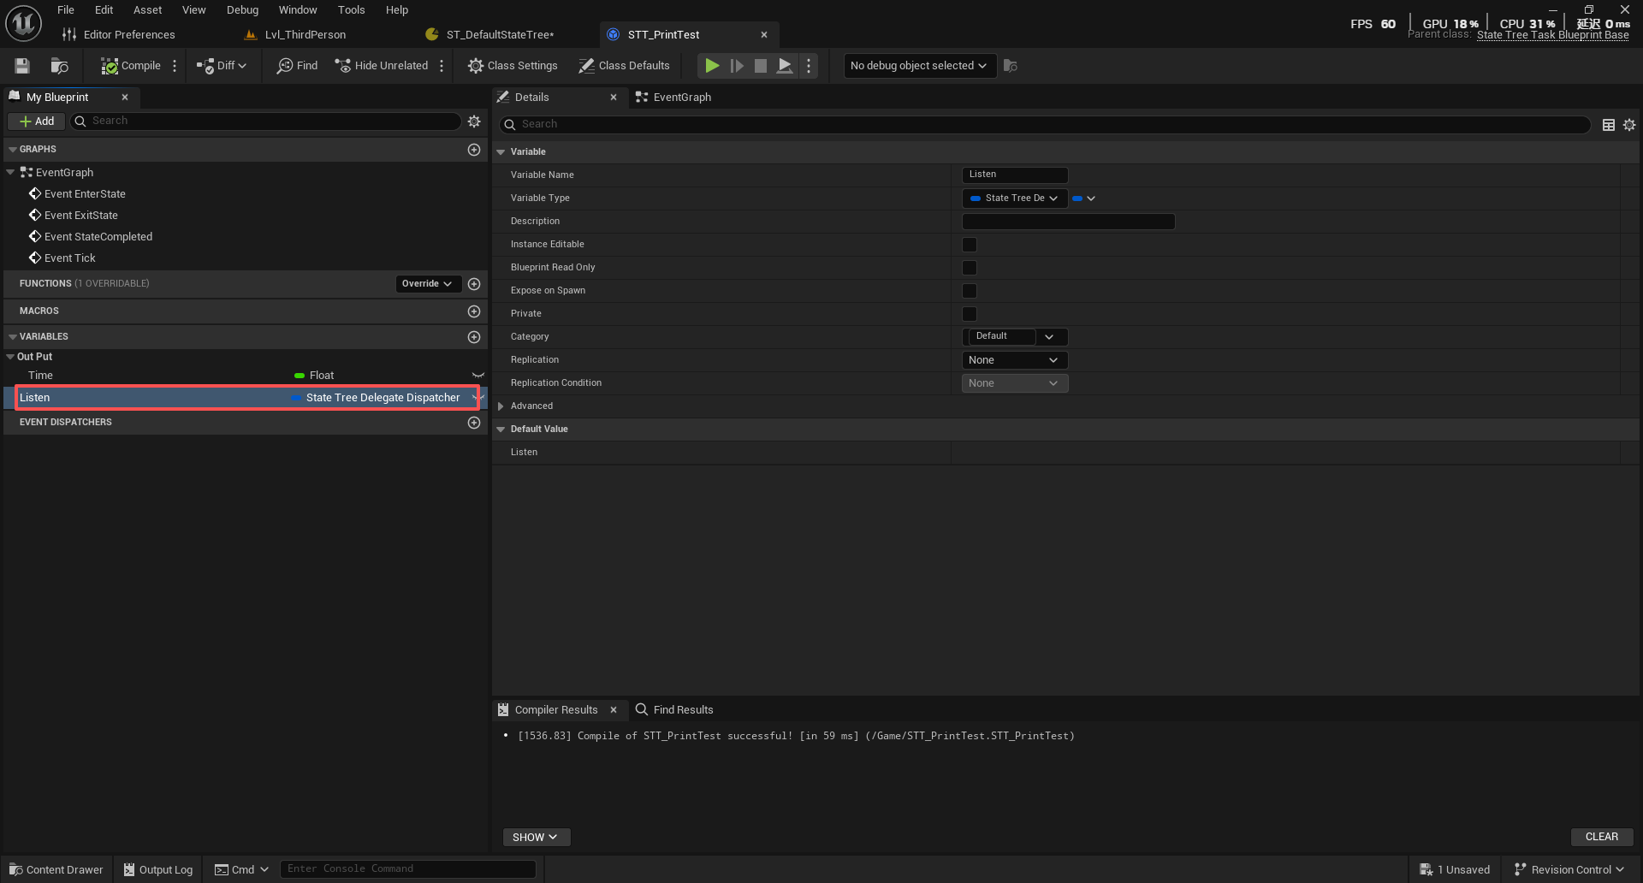
Task: Add a new variable with plus icon
Action: click(x=474, y=337)
